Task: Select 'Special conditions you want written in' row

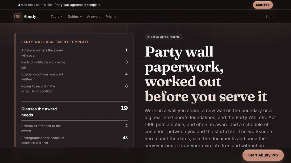Action: pyautogui.click(x=75, y=77)
